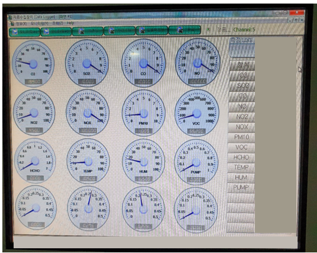Click the digital readout under the CO gauge
Screen dimensions: 317x253
pos(143,82)
